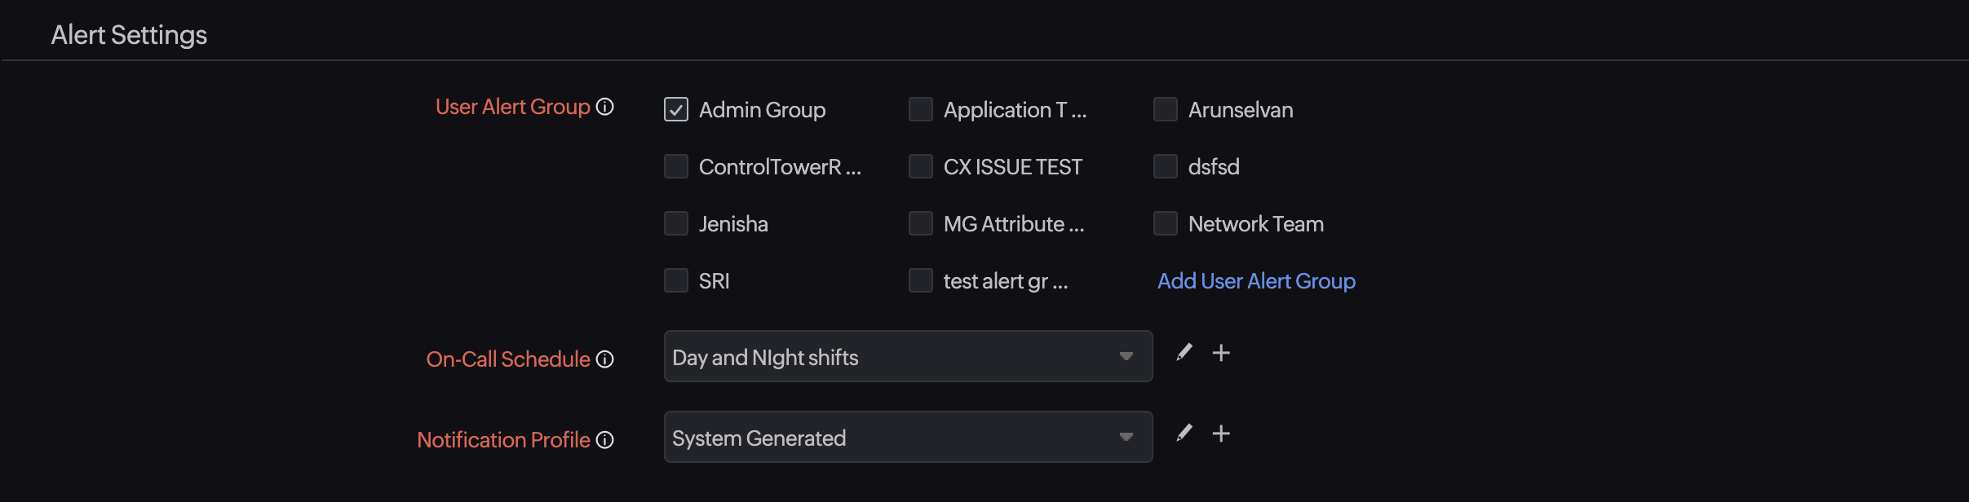Add a new On-Call Schedule with plus icon

click(1221, 353)
